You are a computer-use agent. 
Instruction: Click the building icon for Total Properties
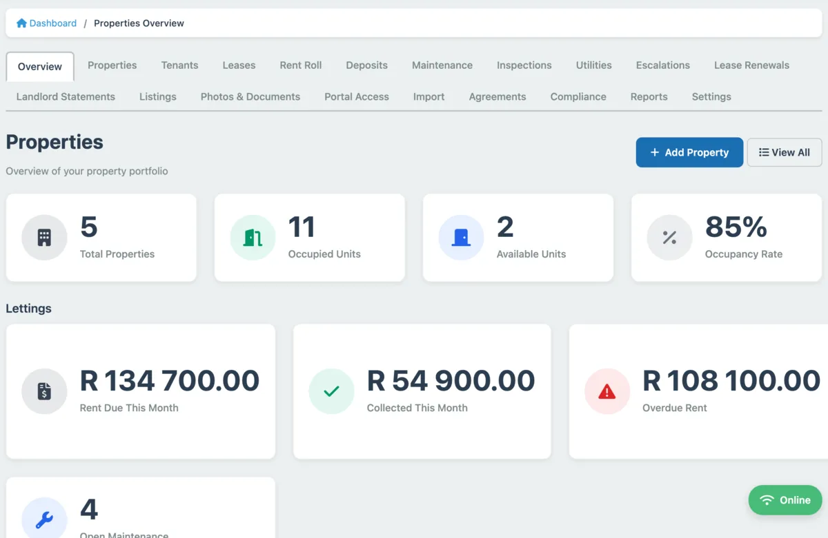44,238
